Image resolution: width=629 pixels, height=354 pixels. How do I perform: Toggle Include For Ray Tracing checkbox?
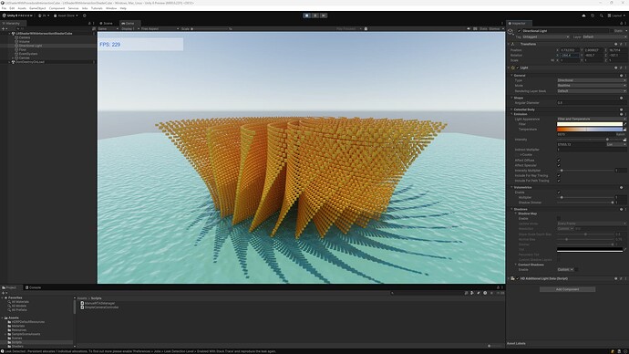(559, 175)
